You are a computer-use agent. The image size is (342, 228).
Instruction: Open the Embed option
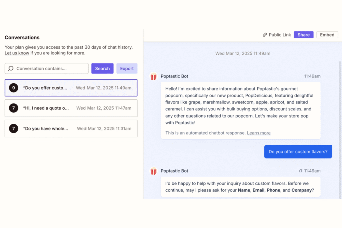[327, 35]
